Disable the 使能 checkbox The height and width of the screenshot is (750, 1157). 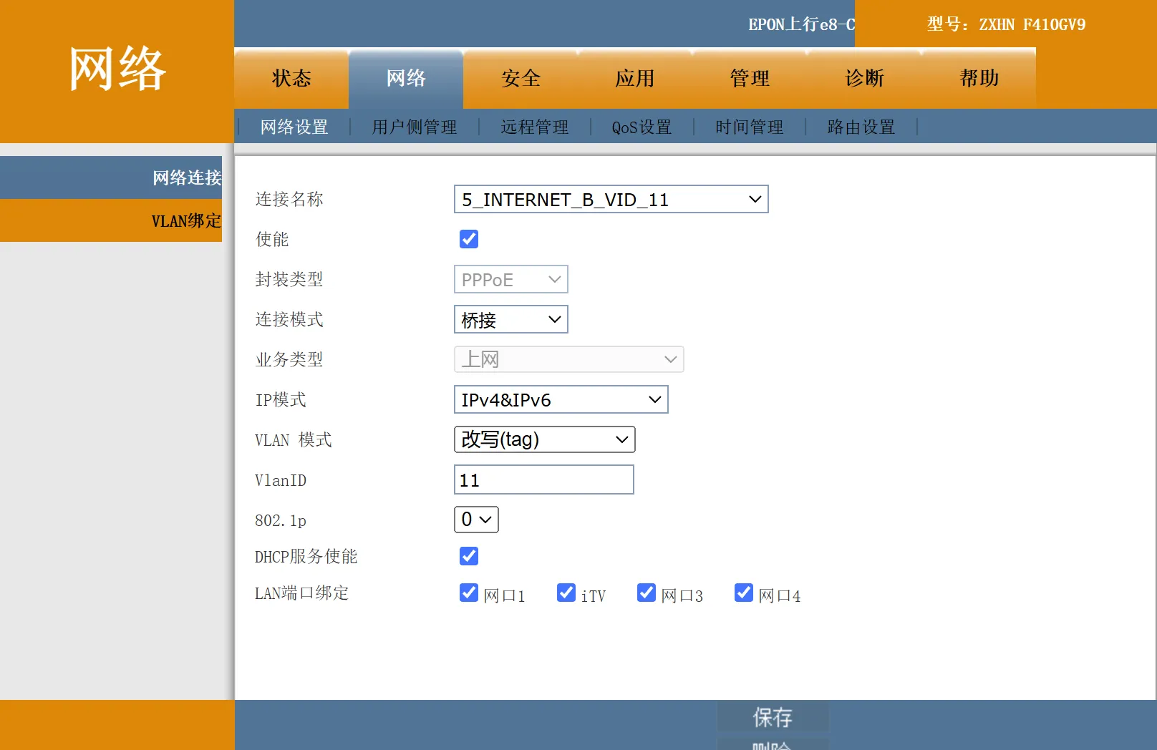tap(468, 239)
